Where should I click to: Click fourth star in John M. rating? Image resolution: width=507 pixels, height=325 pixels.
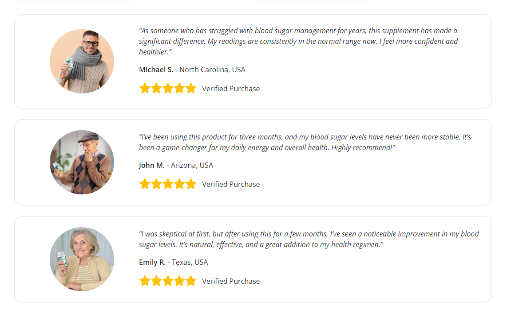pos(179,184)
